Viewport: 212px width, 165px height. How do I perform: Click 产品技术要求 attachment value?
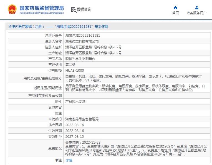click(x=75, y=101)
